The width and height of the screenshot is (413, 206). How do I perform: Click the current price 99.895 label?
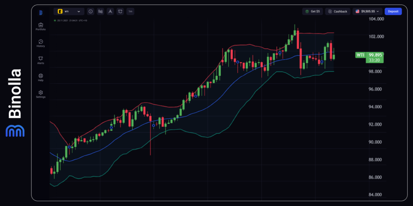point(375,55)
